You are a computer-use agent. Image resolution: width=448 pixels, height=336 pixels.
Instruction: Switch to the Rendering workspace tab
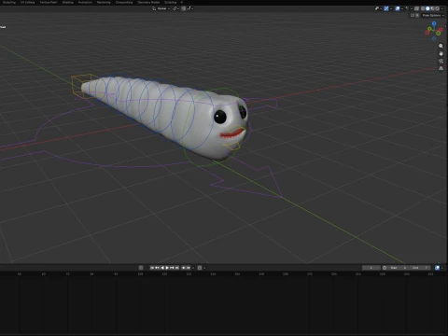[104, 2]
